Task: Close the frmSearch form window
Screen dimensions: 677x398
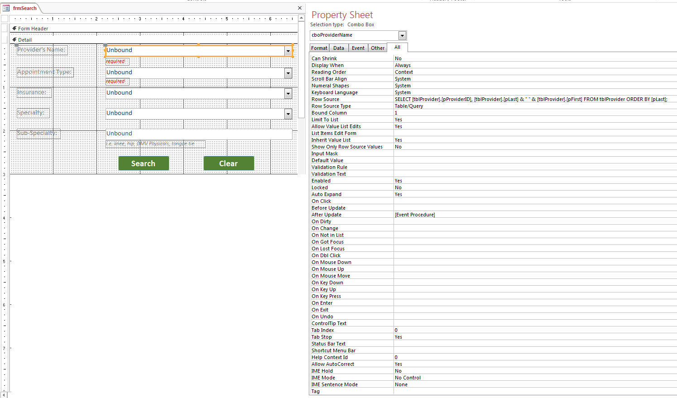Action: tap(300, 8)
